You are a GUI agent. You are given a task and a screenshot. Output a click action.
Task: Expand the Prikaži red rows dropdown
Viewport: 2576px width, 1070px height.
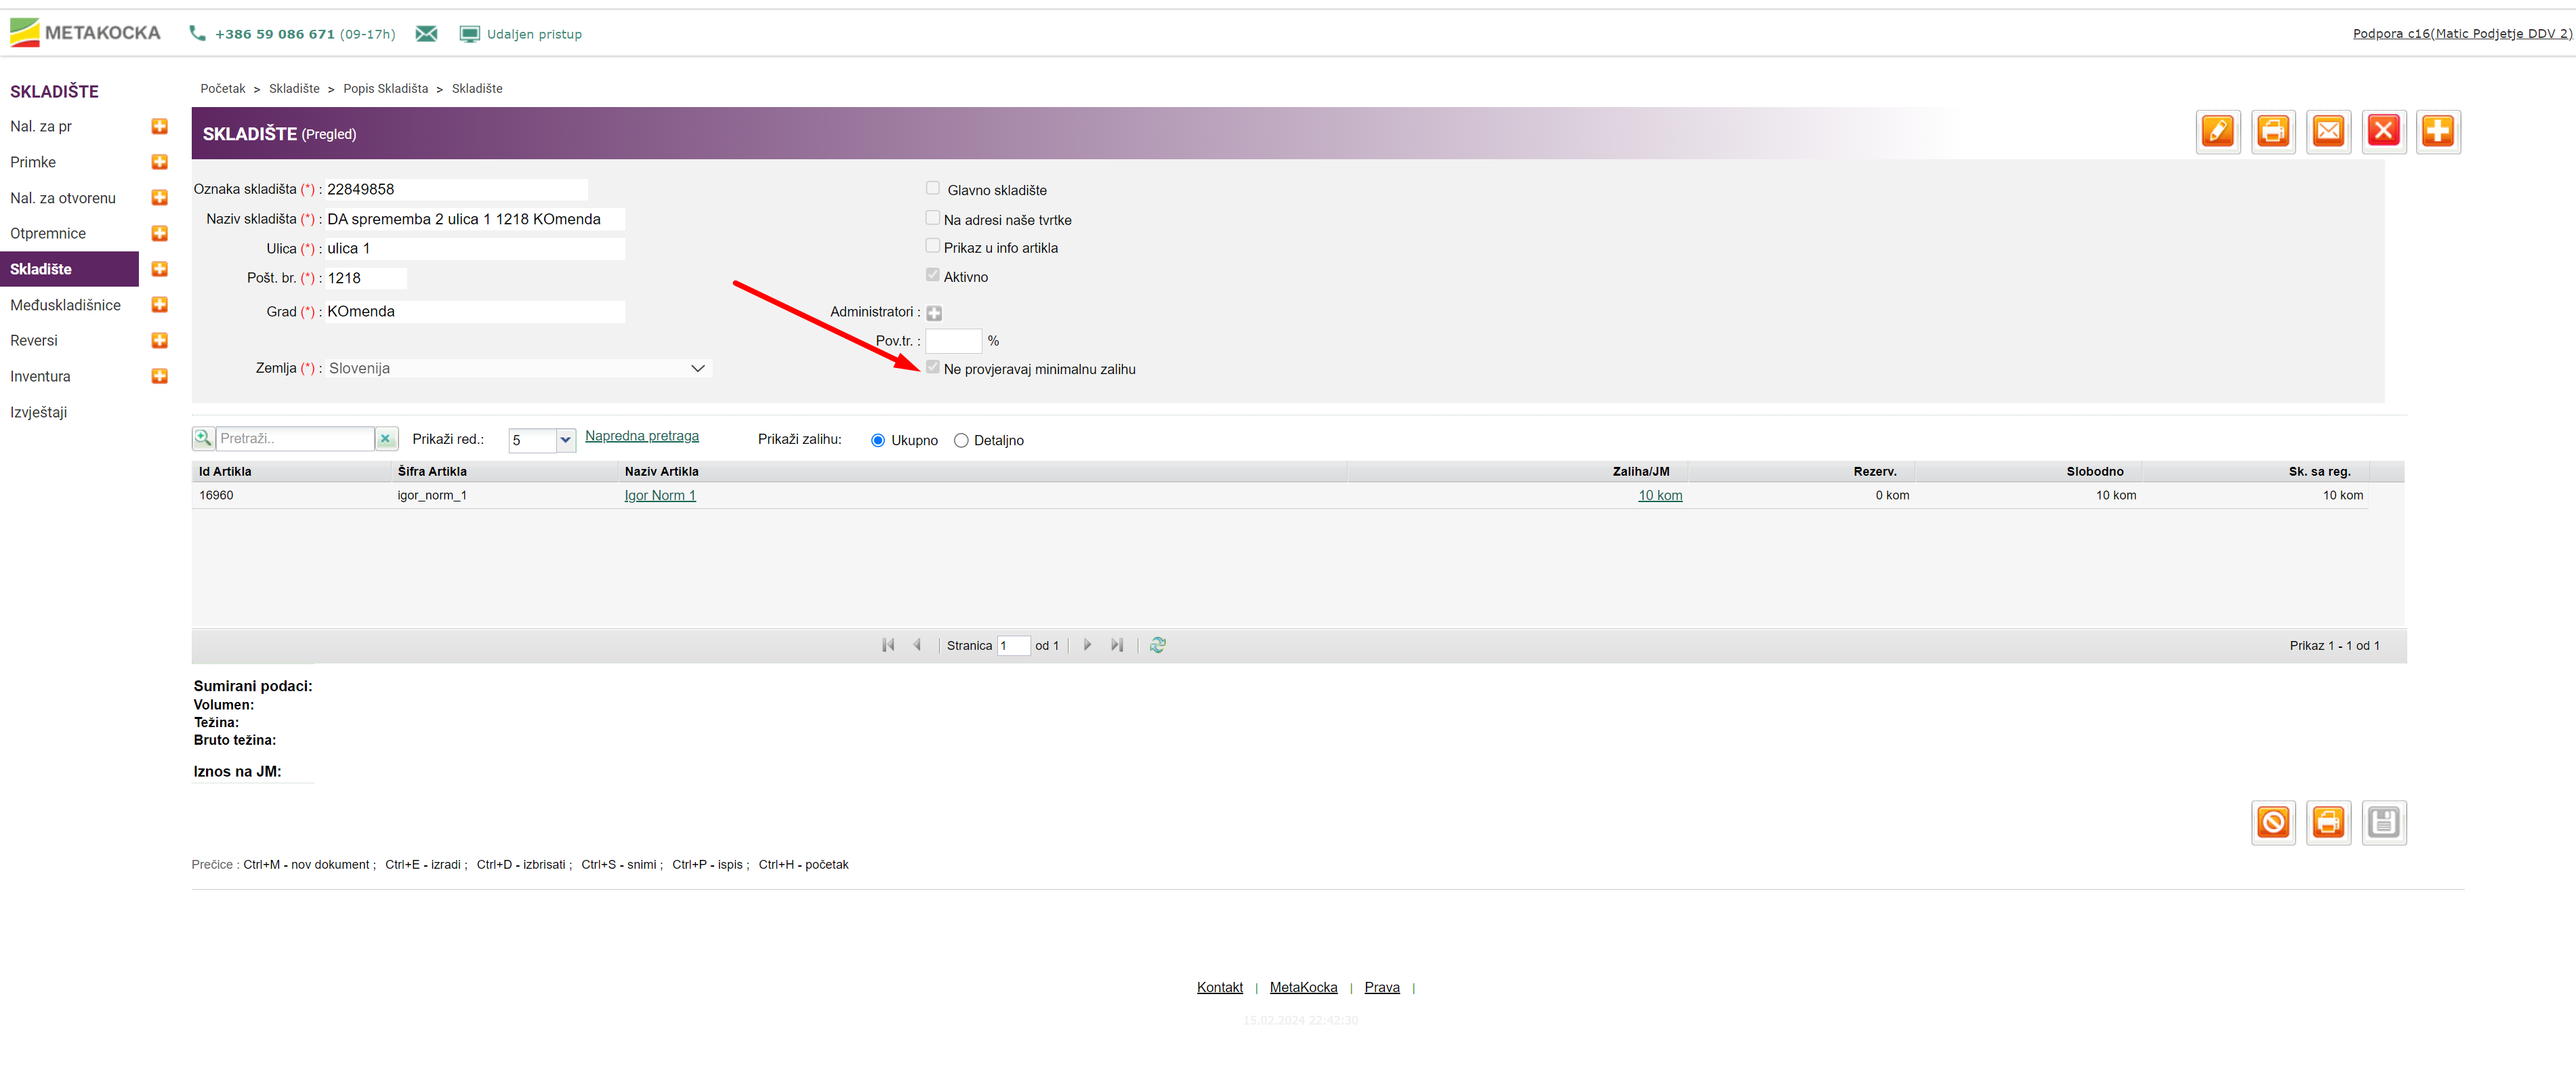coord(565,440)
